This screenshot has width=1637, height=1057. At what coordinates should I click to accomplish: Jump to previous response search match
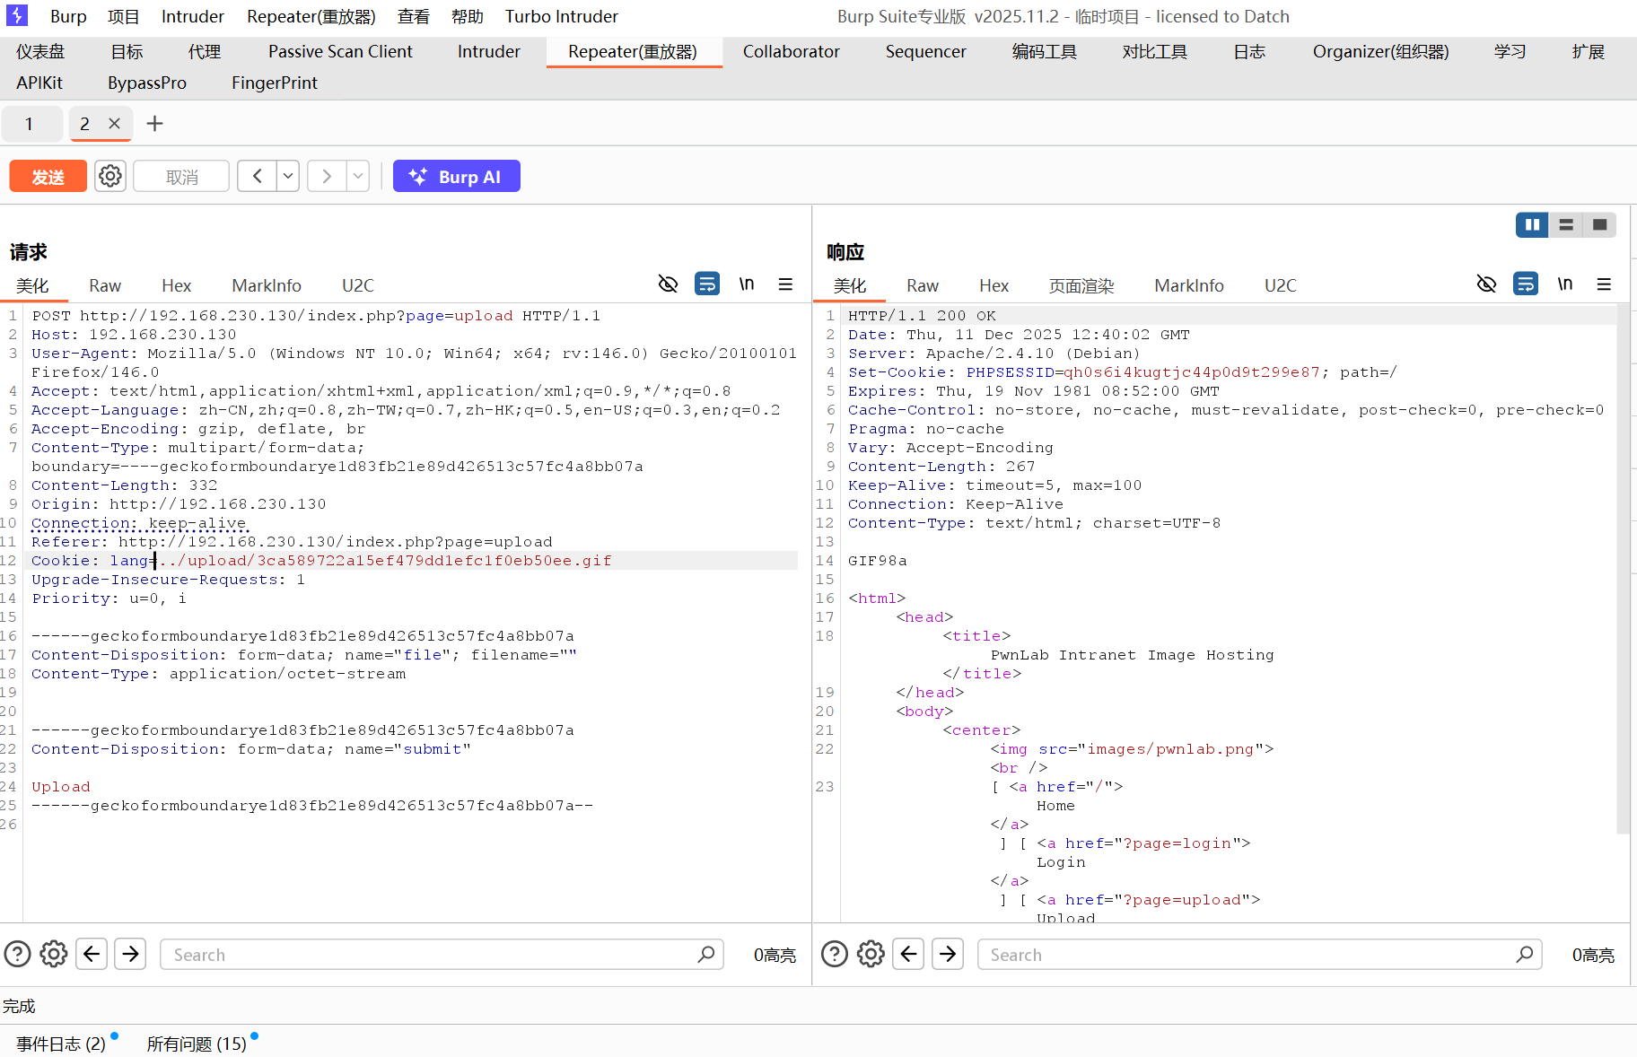tap(909, 954)
